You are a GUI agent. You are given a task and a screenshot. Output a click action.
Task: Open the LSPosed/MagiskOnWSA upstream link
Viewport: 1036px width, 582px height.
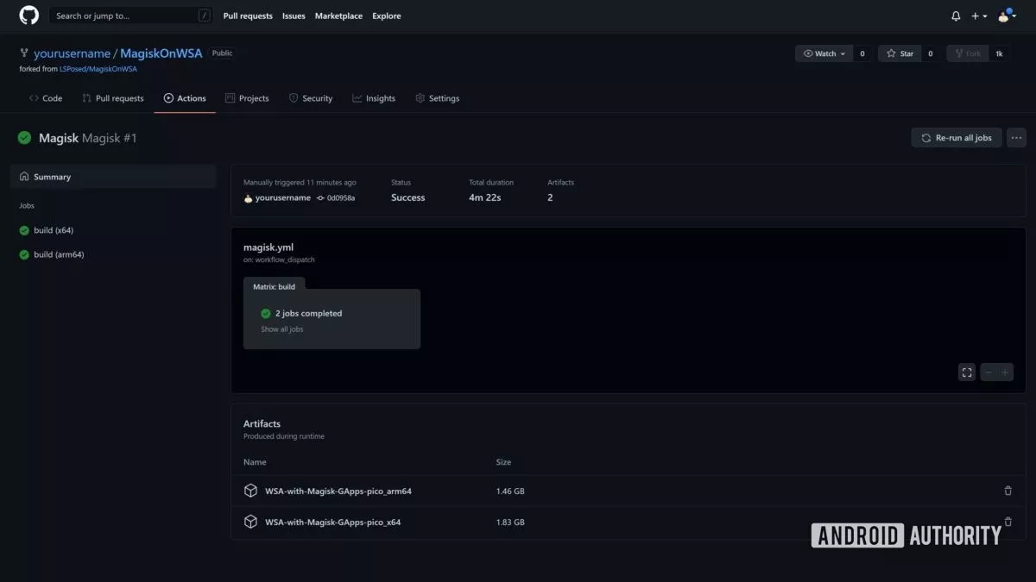click(x=98, y=69)
